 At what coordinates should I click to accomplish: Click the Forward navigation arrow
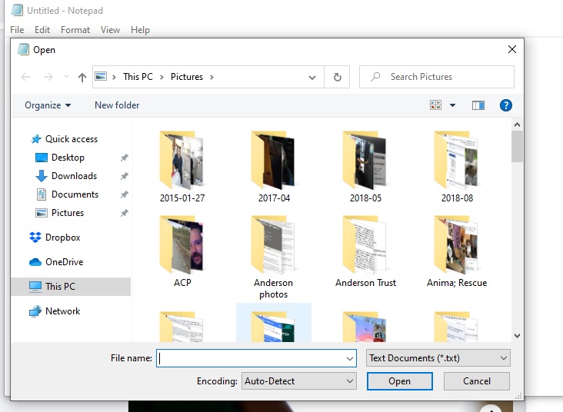tap(48, 77)
